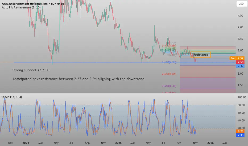
Task: Click the 1.50 price axis label
Action: click(x=240, y=85)
